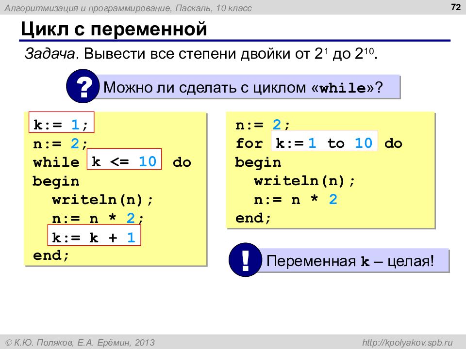466x349 pixels.
Task: Click the highlighted 'k:= 1;' line
Action: click(x=61, y=122)
